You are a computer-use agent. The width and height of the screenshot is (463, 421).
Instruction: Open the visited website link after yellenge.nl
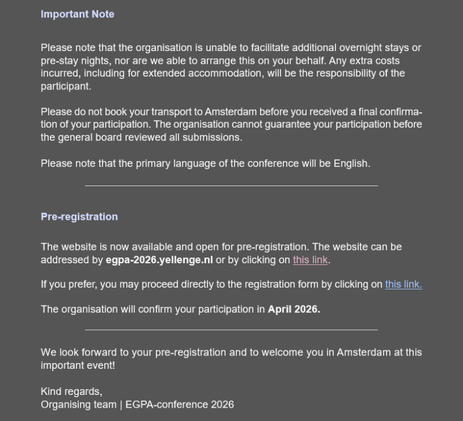point(310,260)
